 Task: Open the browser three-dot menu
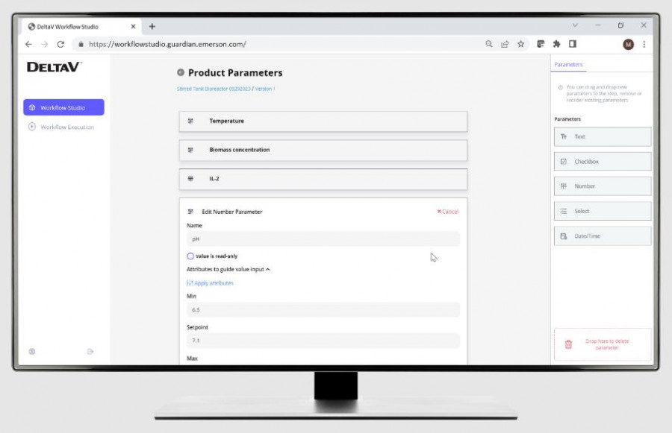644,44
